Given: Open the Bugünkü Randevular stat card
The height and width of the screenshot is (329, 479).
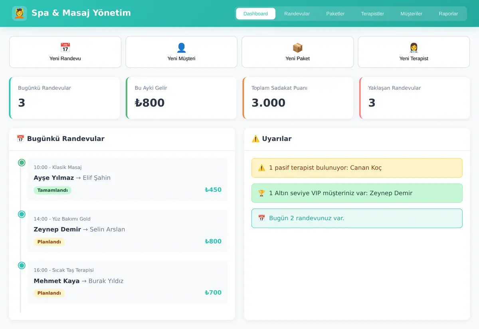Looking at the screenshot, I should (65, 98).
